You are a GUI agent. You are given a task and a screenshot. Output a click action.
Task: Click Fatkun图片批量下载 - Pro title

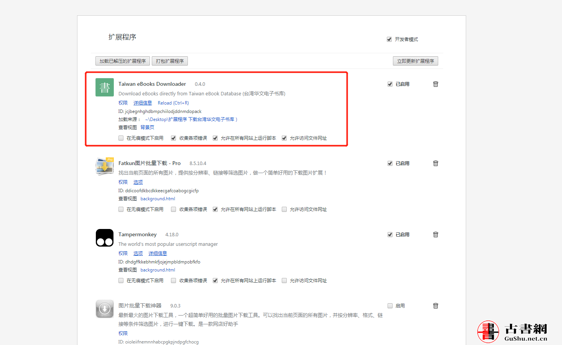[150, 163]
